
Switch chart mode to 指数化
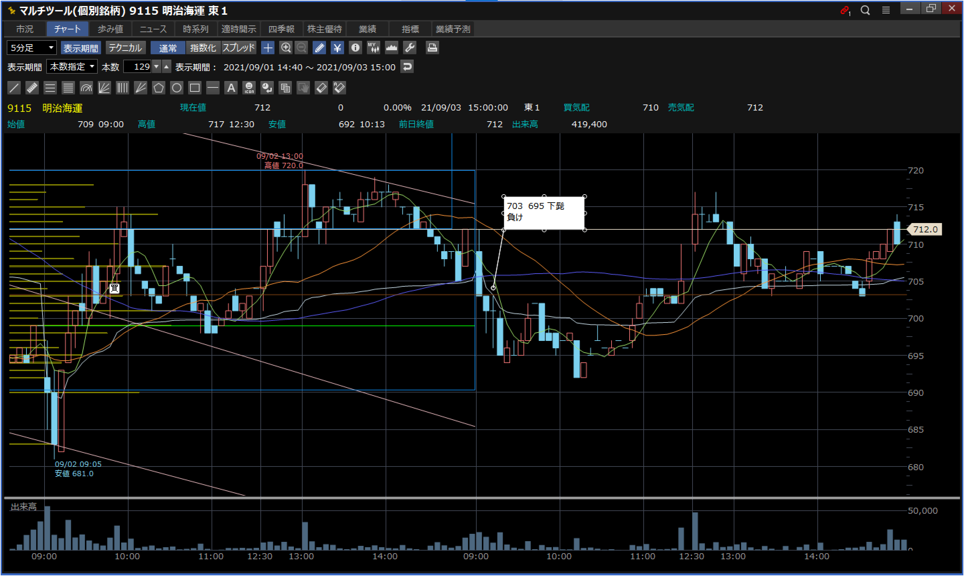click(x=203, y=48)
